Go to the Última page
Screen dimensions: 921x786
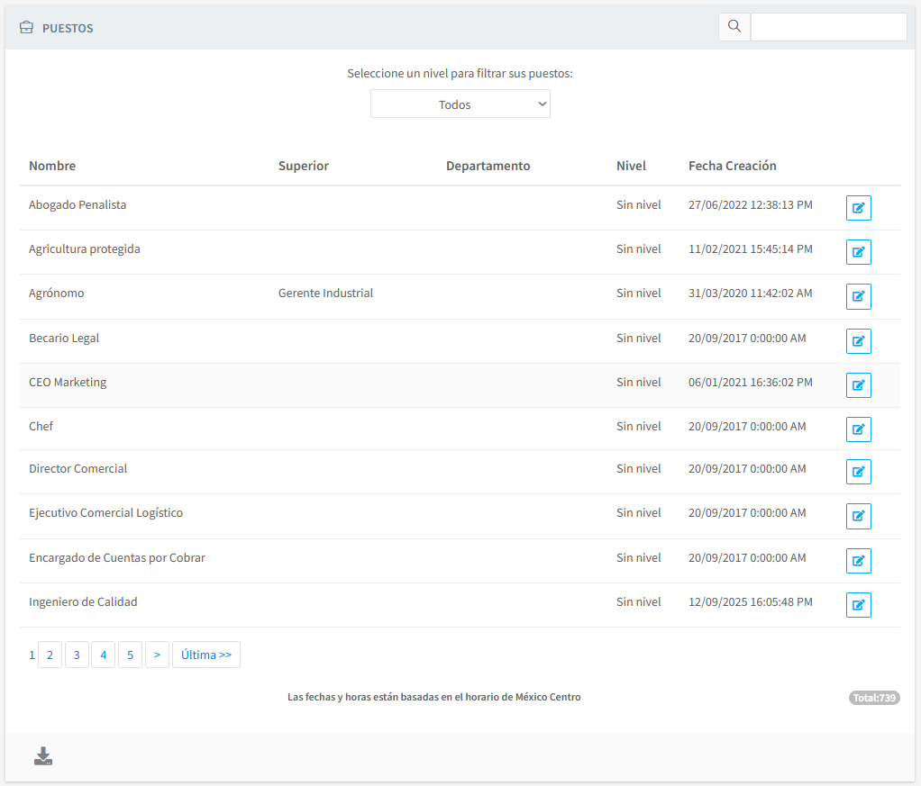click(x=205, y=655)
